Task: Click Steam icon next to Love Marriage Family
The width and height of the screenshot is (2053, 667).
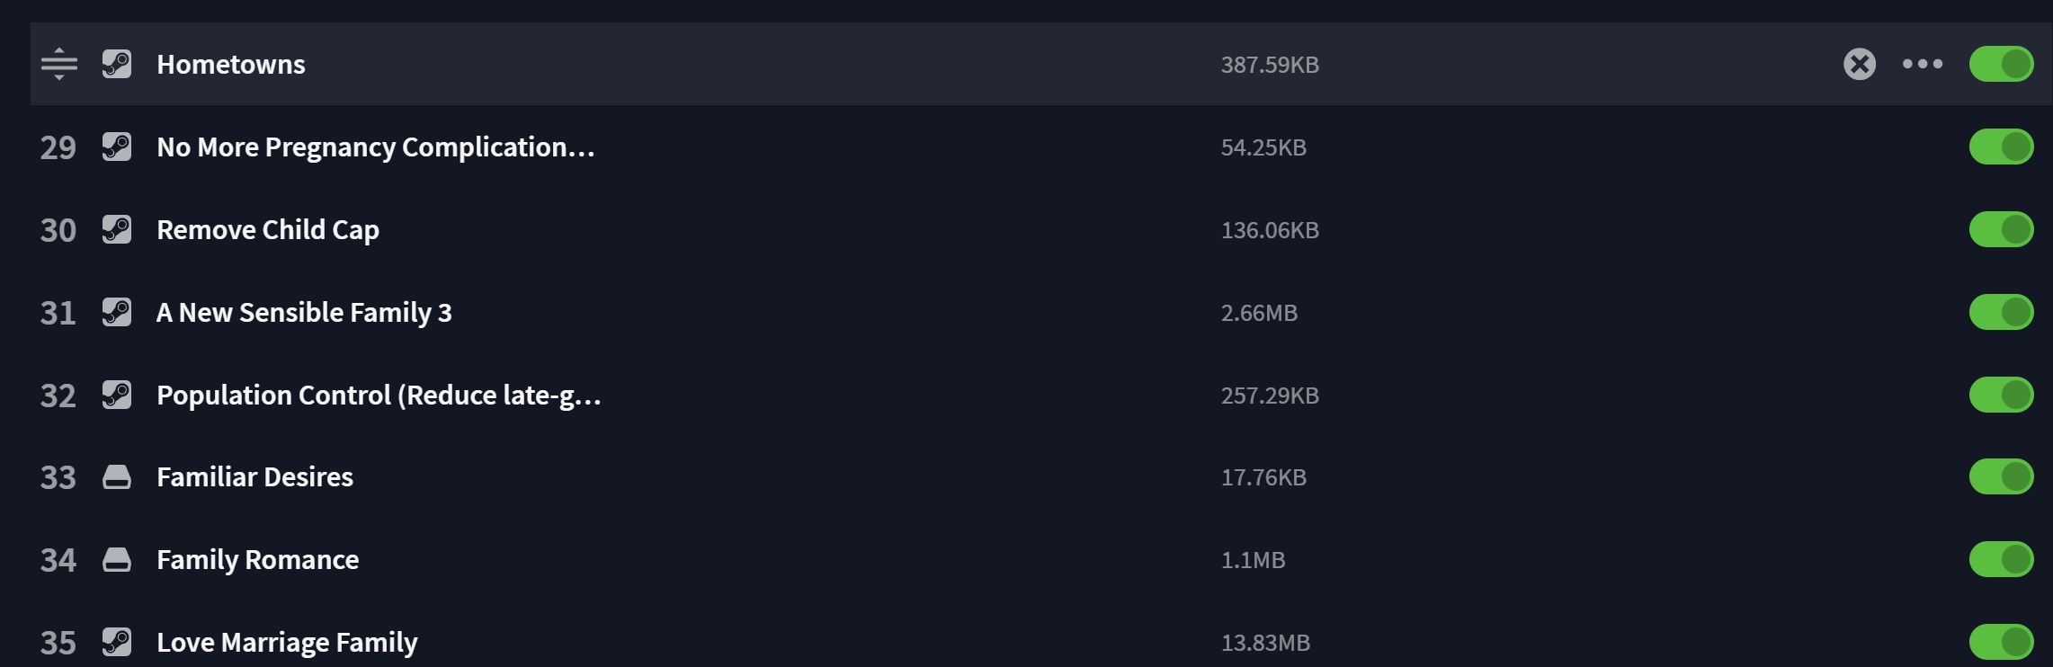Action: click(117, 642)
